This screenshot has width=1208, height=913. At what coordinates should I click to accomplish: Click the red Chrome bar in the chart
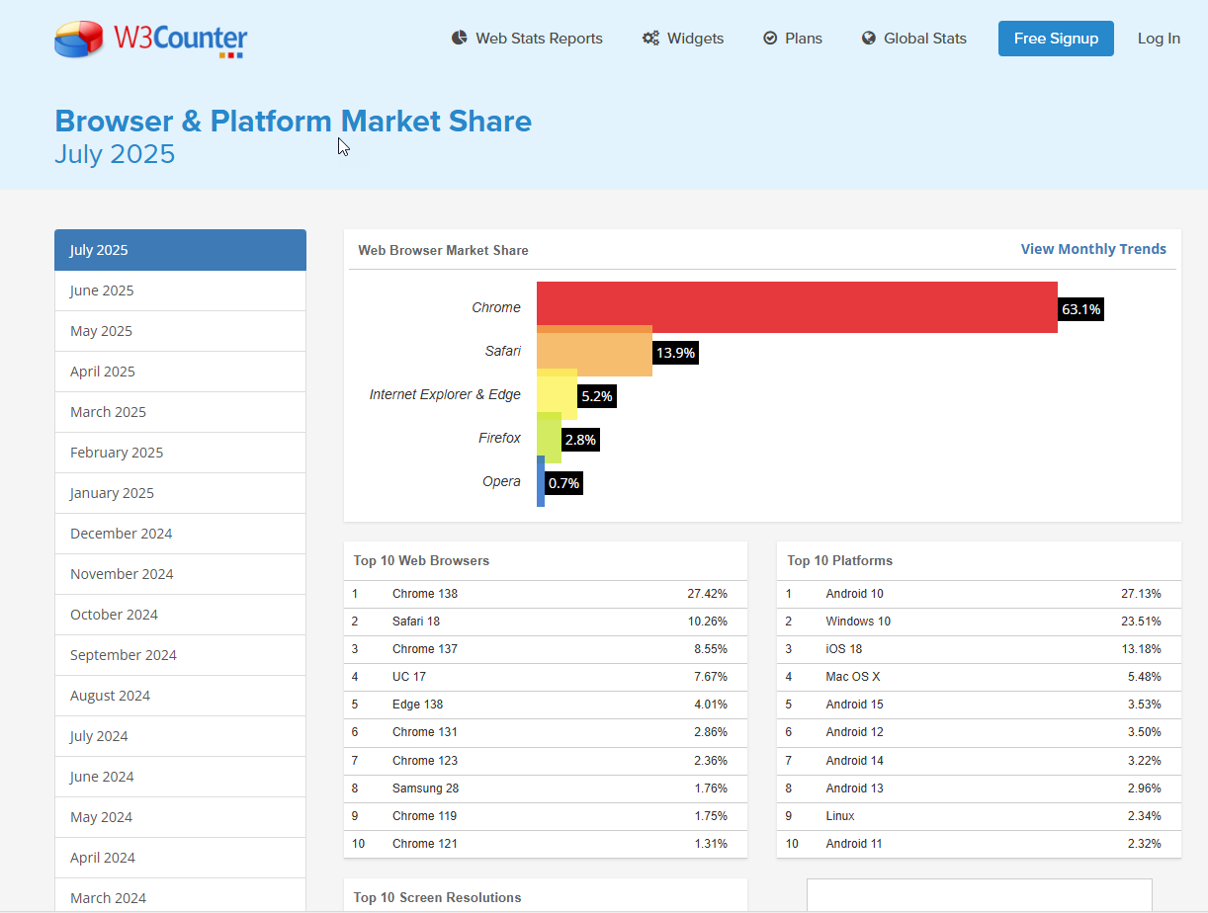pos(797,305)
